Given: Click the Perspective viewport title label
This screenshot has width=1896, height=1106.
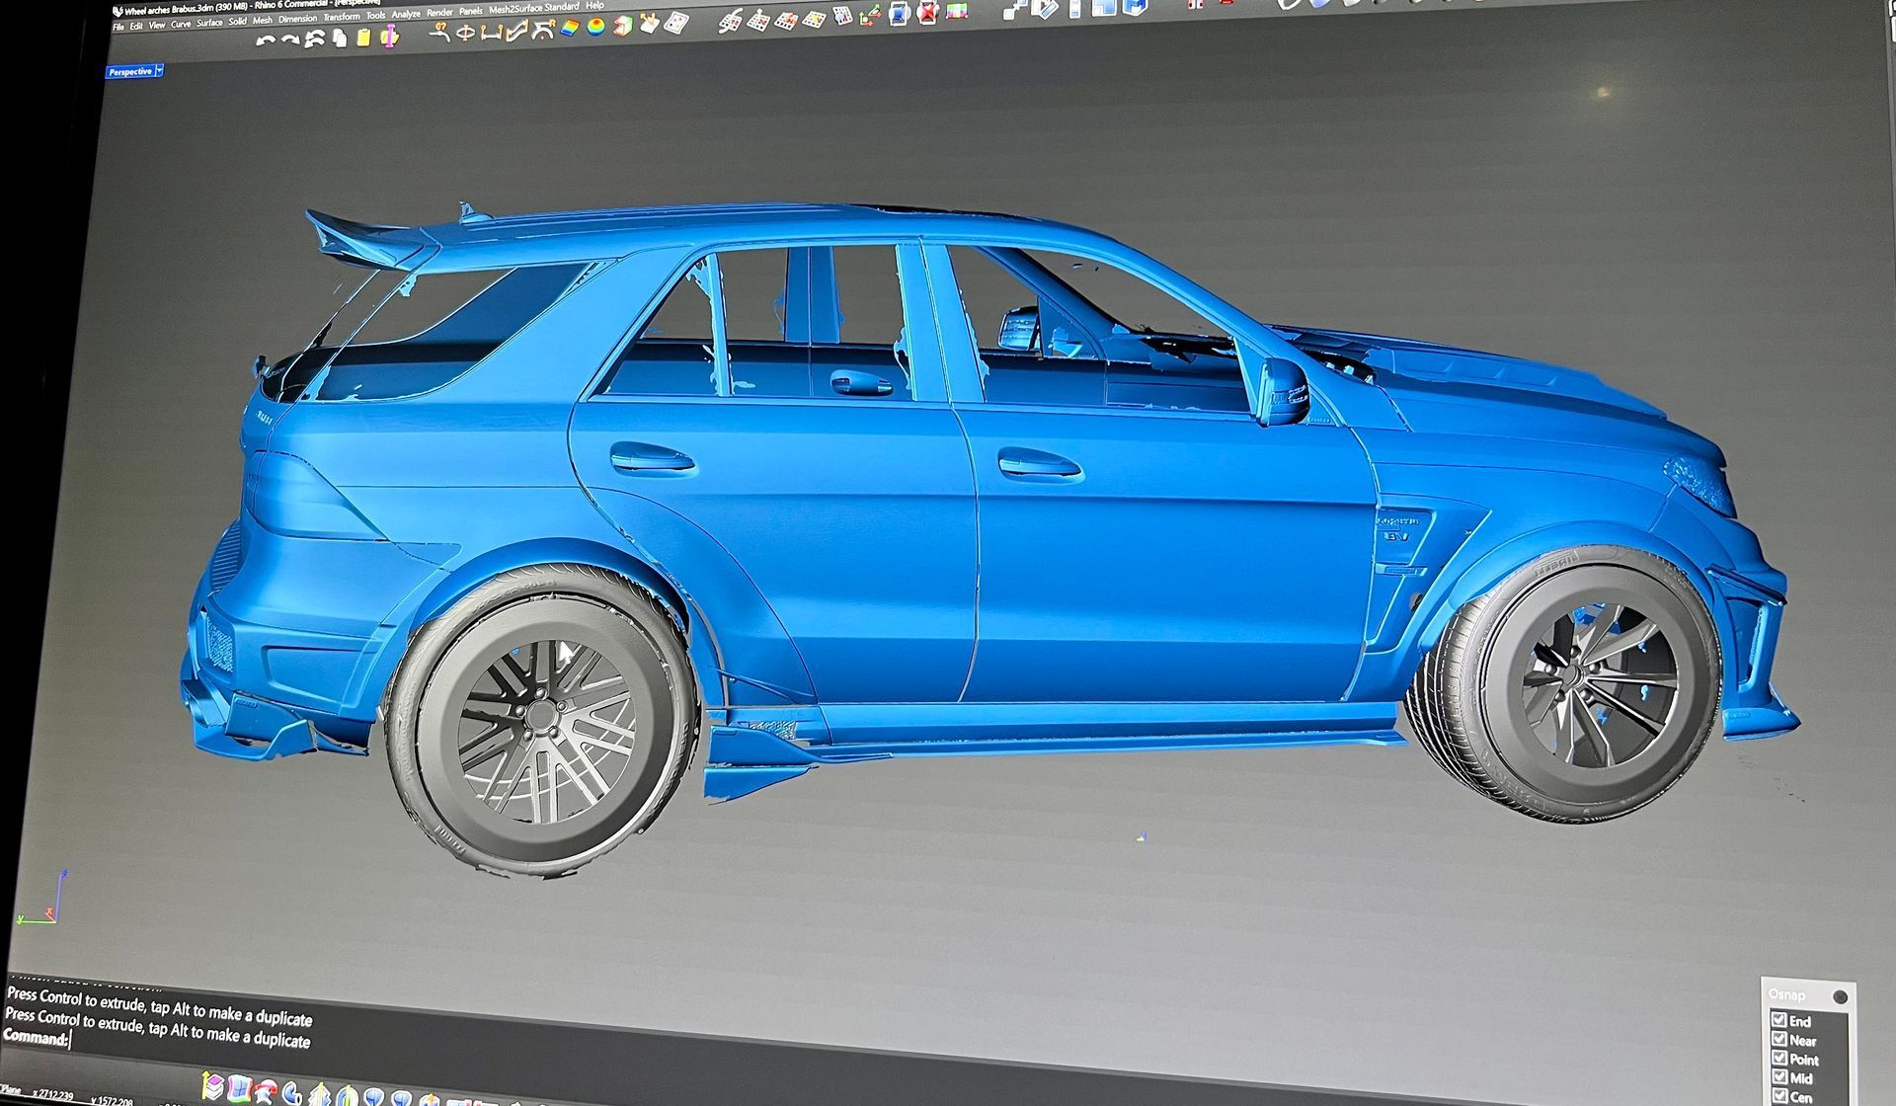Looking at the screenshot, I should pos(130,71).
